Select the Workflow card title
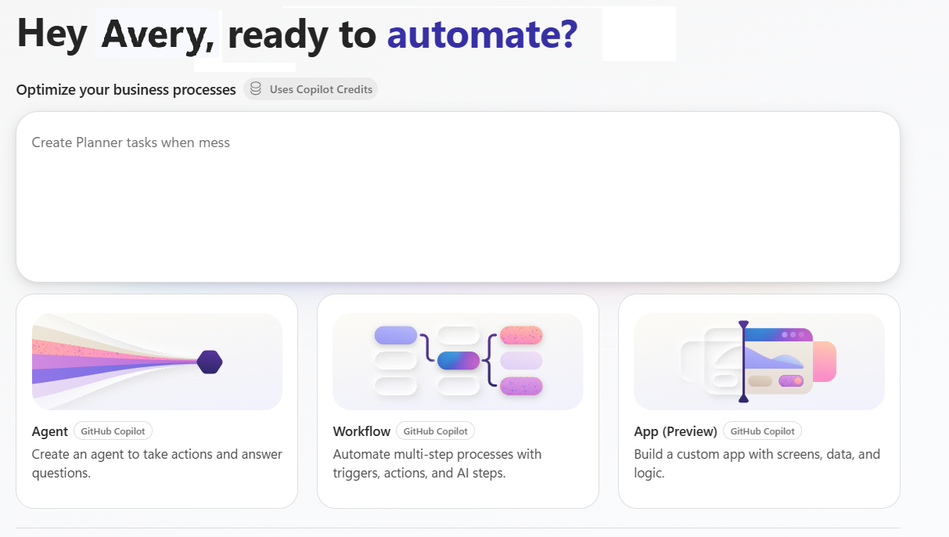Screen dimensions: 949x537 point(361,431)
